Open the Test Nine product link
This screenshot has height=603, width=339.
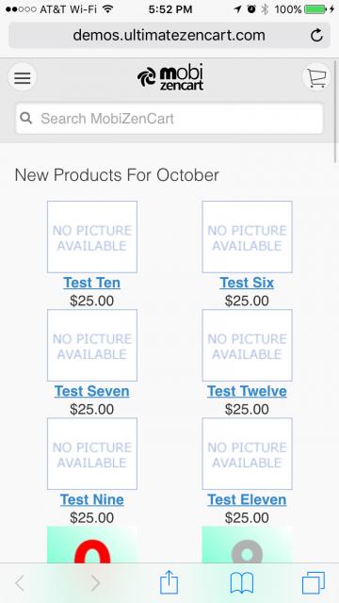click(92, 499)
